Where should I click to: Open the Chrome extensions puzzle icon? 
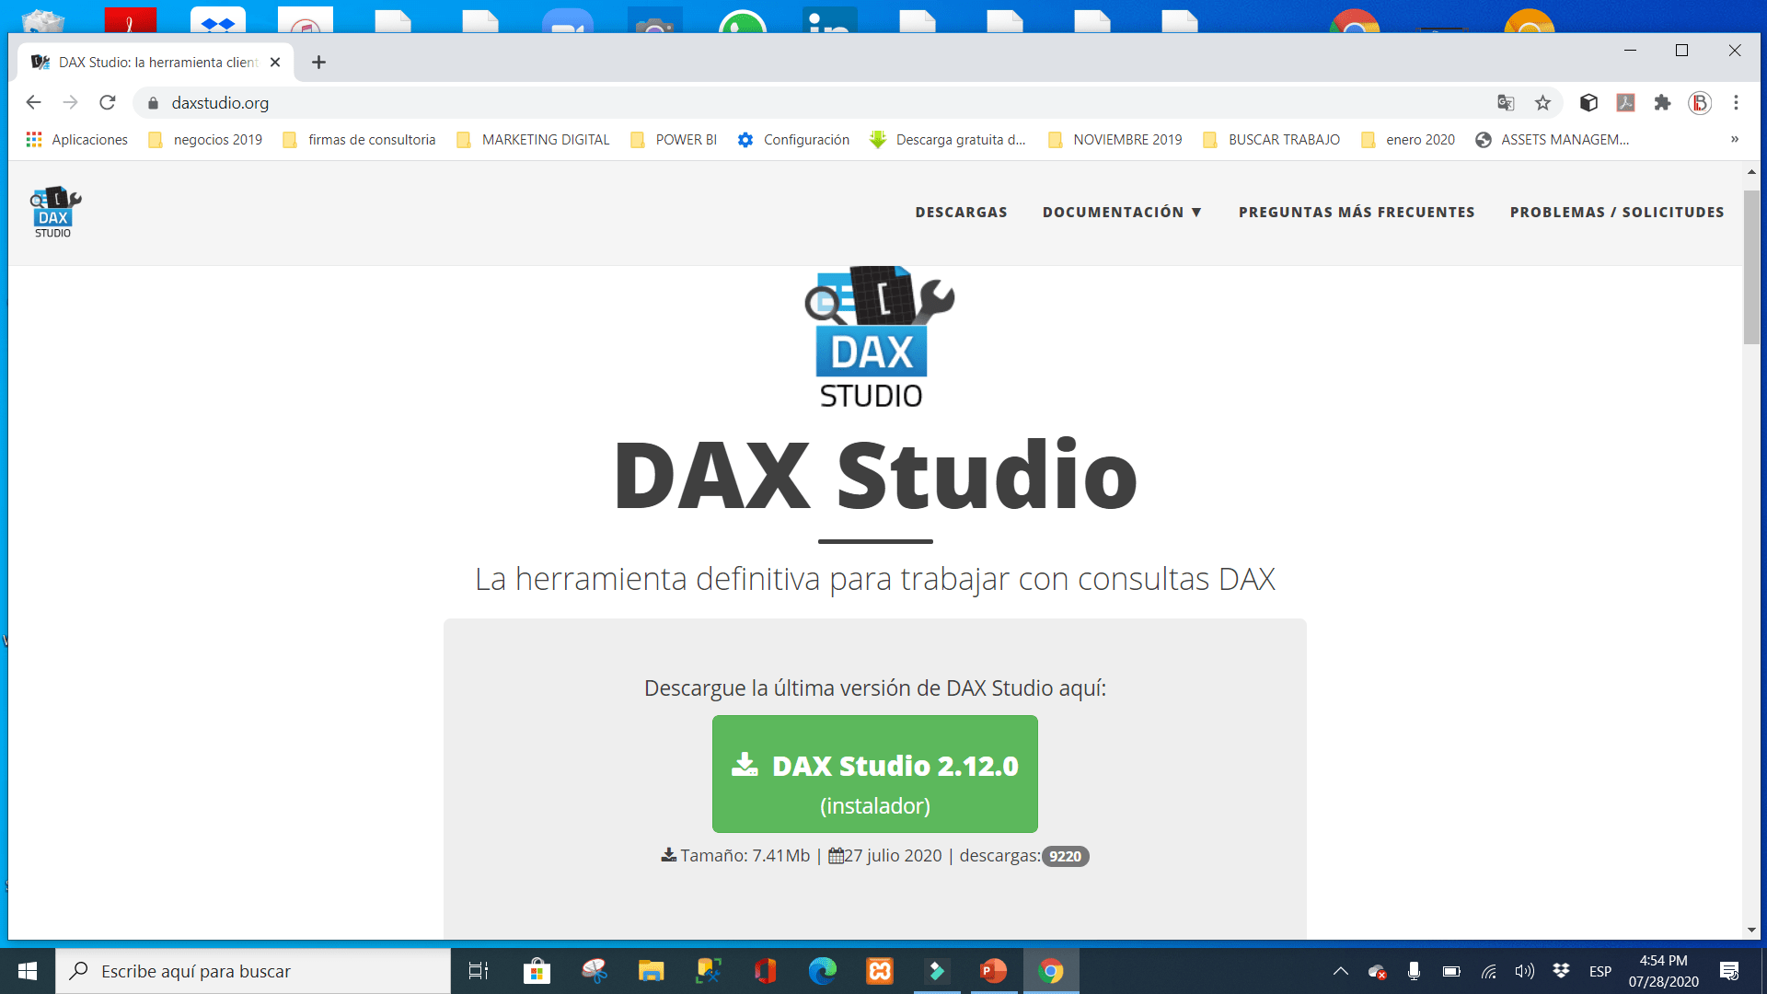pos(1662,102)
